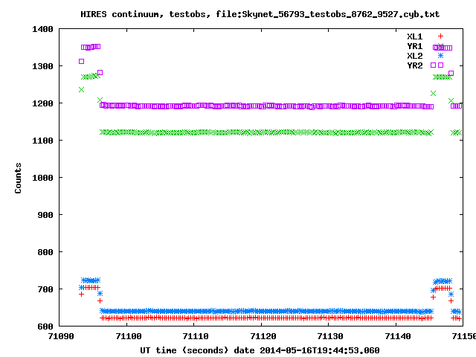Click the 71110 x-axis tick label

(196, 336)
